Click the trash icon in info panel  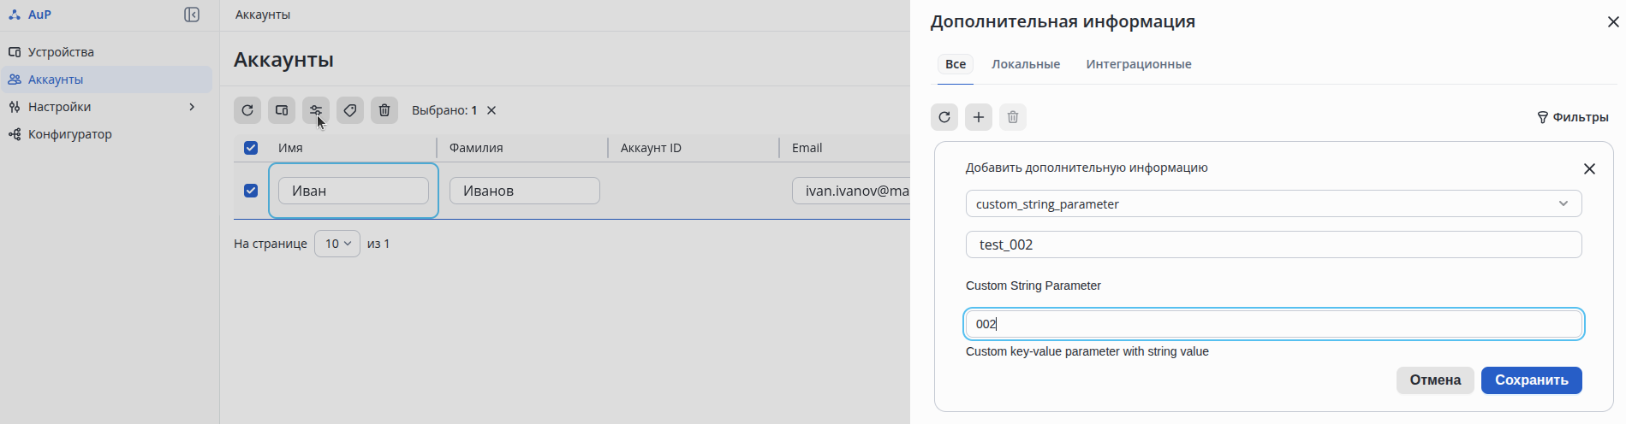[x=1013, y=117]
